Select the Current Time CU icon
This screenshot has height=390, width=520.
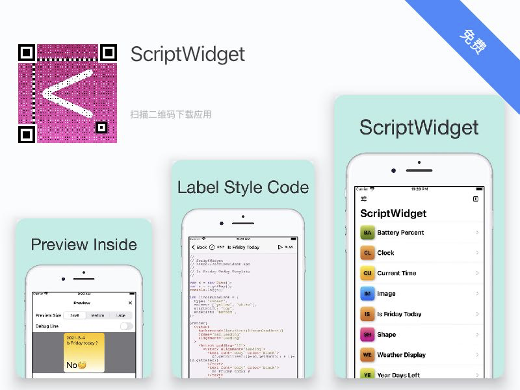click(x=367, y=273)
